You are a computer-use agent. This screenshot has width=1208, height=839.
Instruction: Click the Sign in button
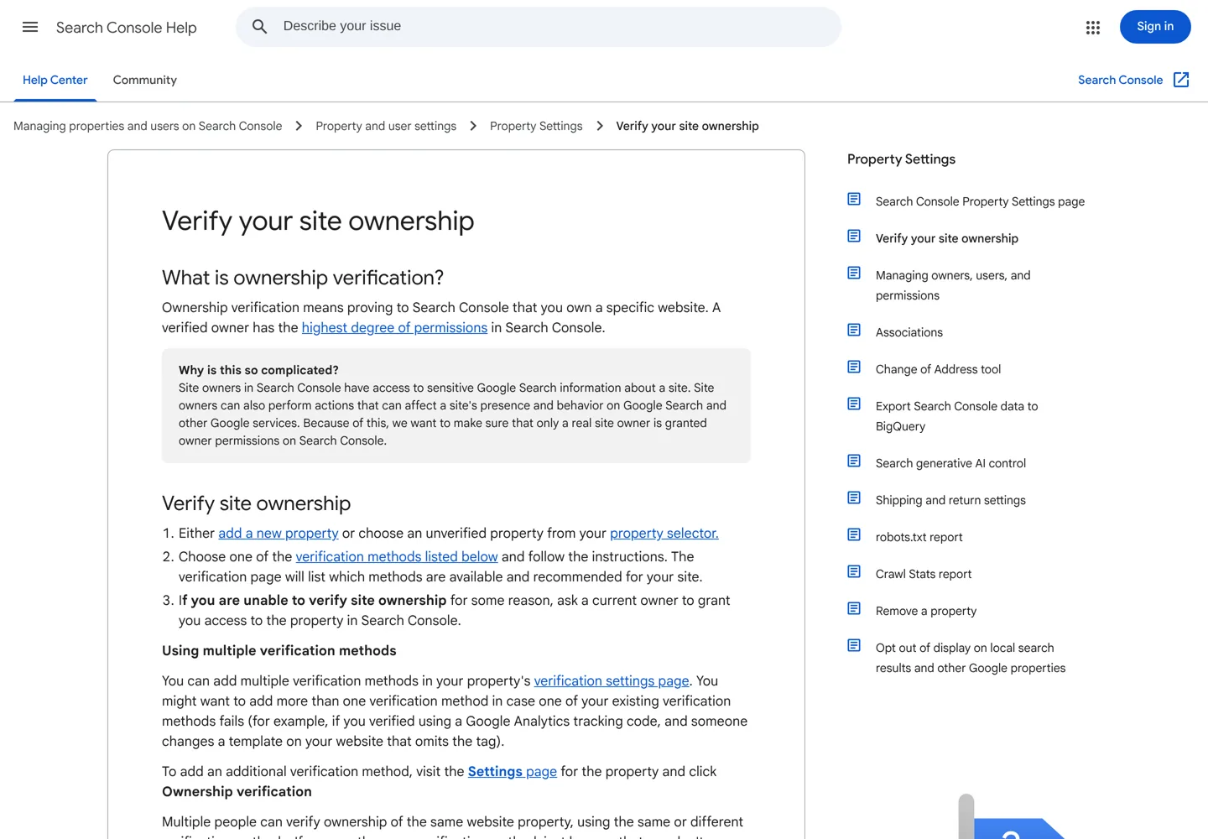pyautogui.click(x=1155, y=27)
